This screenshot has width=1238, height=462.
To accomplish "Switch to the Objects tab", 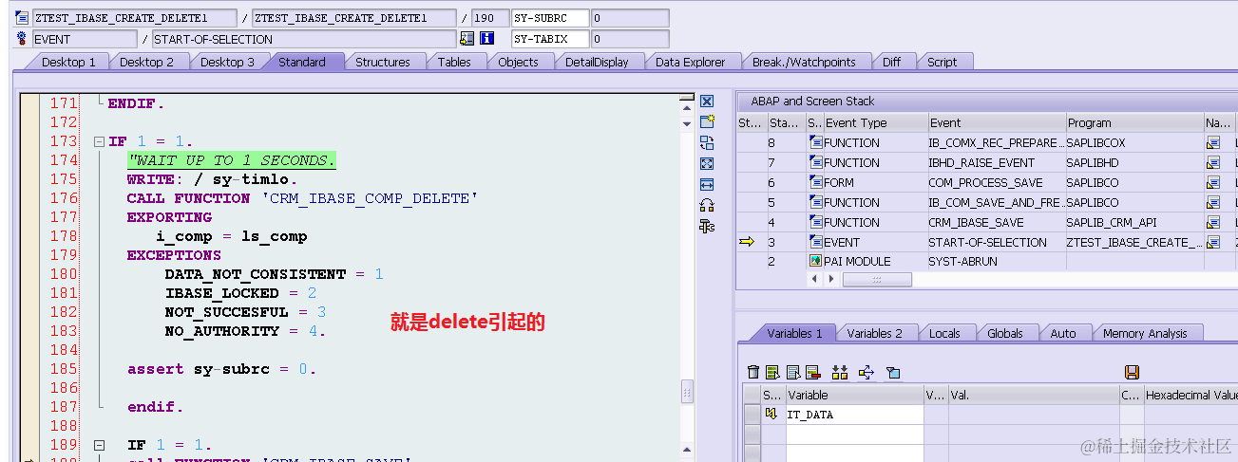I will pyautogui.click(x=518, y=63).
